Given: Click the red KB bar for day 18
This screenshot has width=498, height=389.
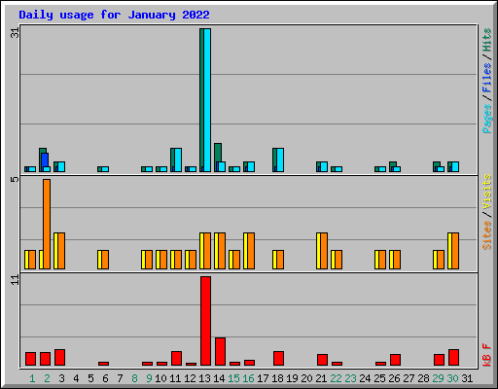Looking at the screenshot, I should click(278, 359).
